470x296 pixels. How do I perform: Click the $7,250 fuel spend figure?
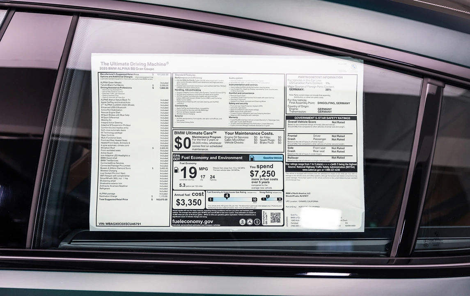point(262,174)
